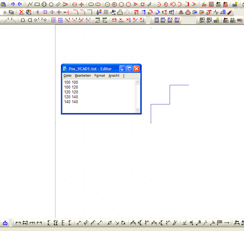Select the Rectangle drawing tool
The height and width of the screenshot is (231, 244).
click(x=37, y=4)
